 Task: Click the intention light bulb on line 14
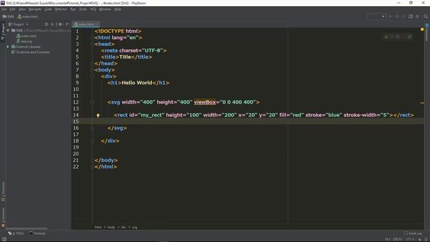98,116
